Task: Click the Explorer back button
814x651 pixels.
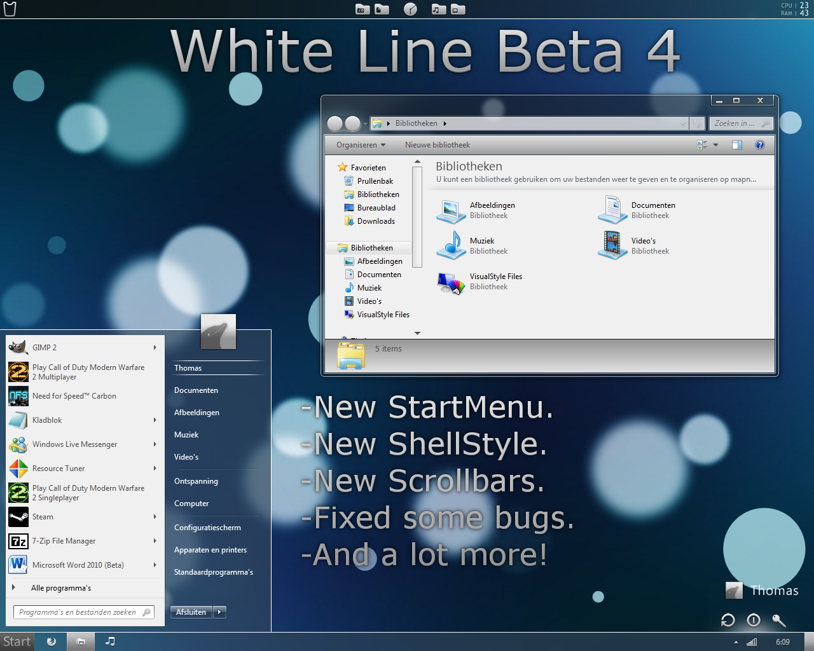Action: [x=335, y=123]
